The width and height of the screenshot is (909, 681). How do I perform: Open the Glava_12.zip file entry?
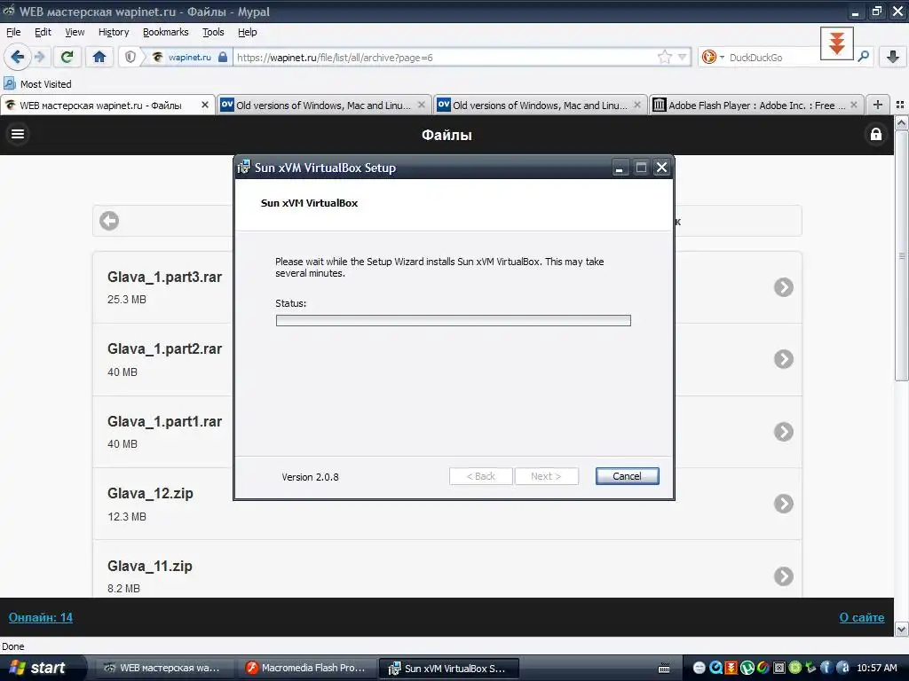coord(447,504)
